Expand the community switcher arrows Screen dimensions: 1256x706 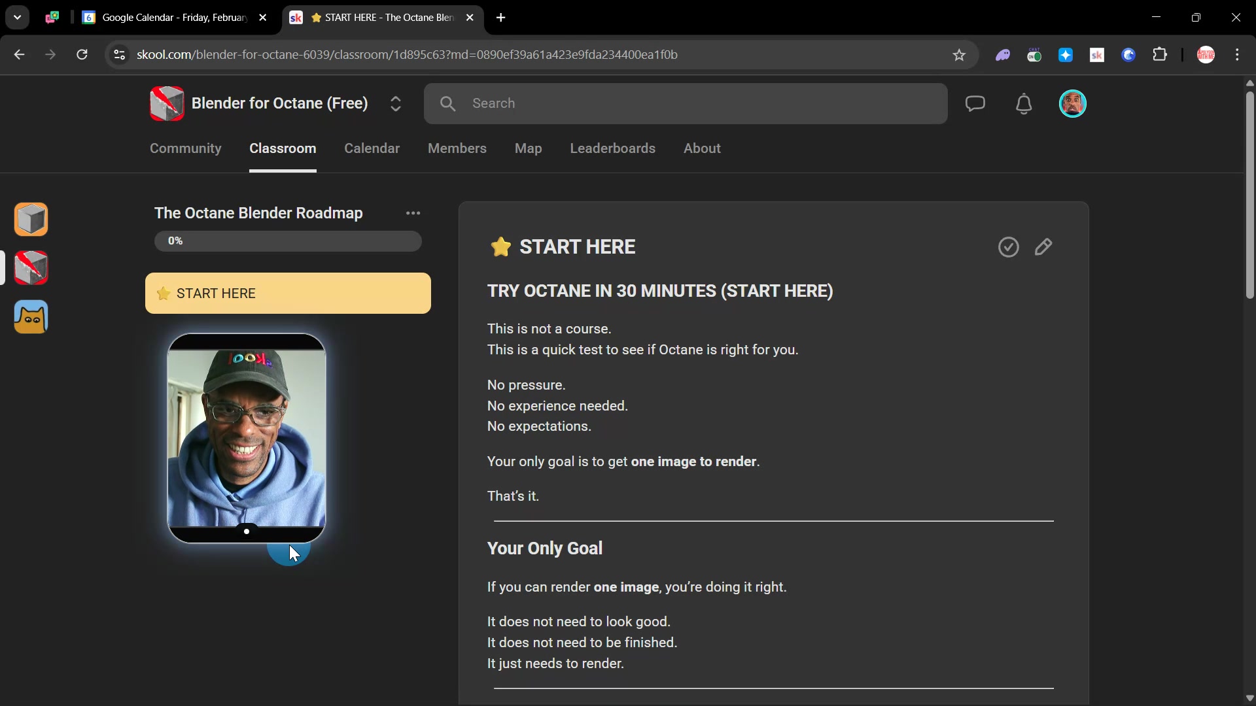(395, 103)
